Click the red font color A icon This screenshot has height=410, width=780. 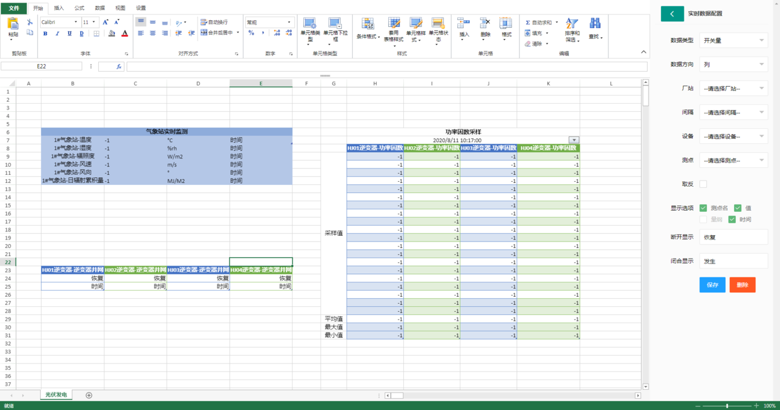[x=125, y=33]
